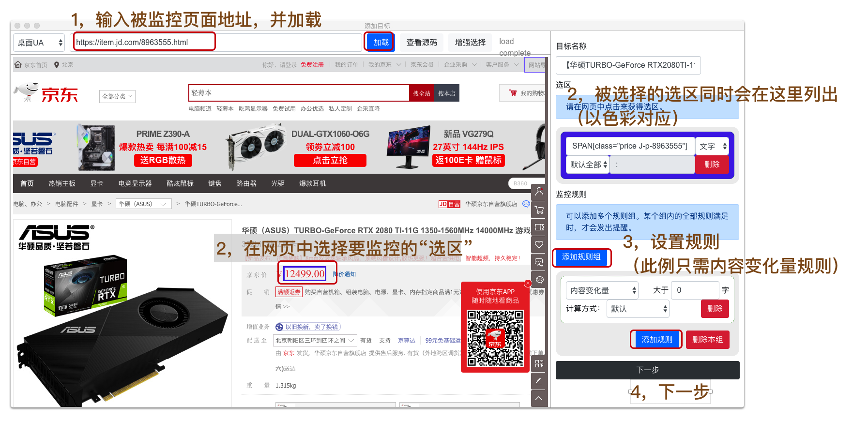Click the coupon ticket sidebar icon
853x421 pixels.
pos(539,227)
